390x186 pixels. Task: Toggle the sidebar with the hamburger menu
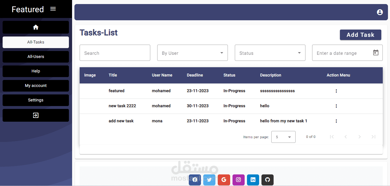coord(53,9)
